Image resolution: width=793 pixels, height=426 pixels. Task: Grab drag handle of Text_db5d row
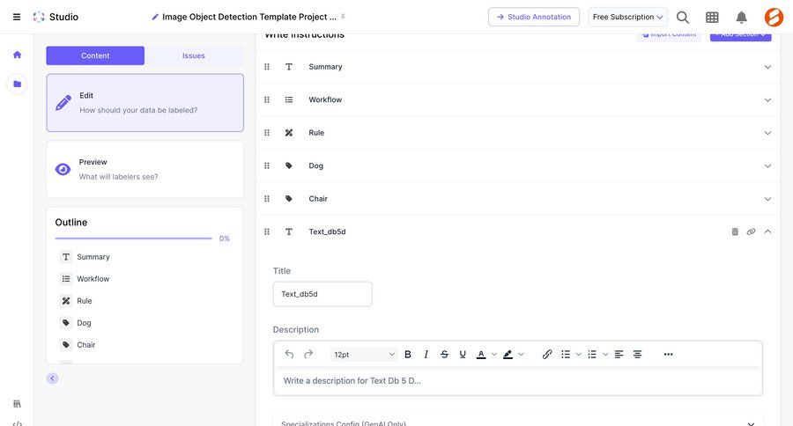(267, 231)
